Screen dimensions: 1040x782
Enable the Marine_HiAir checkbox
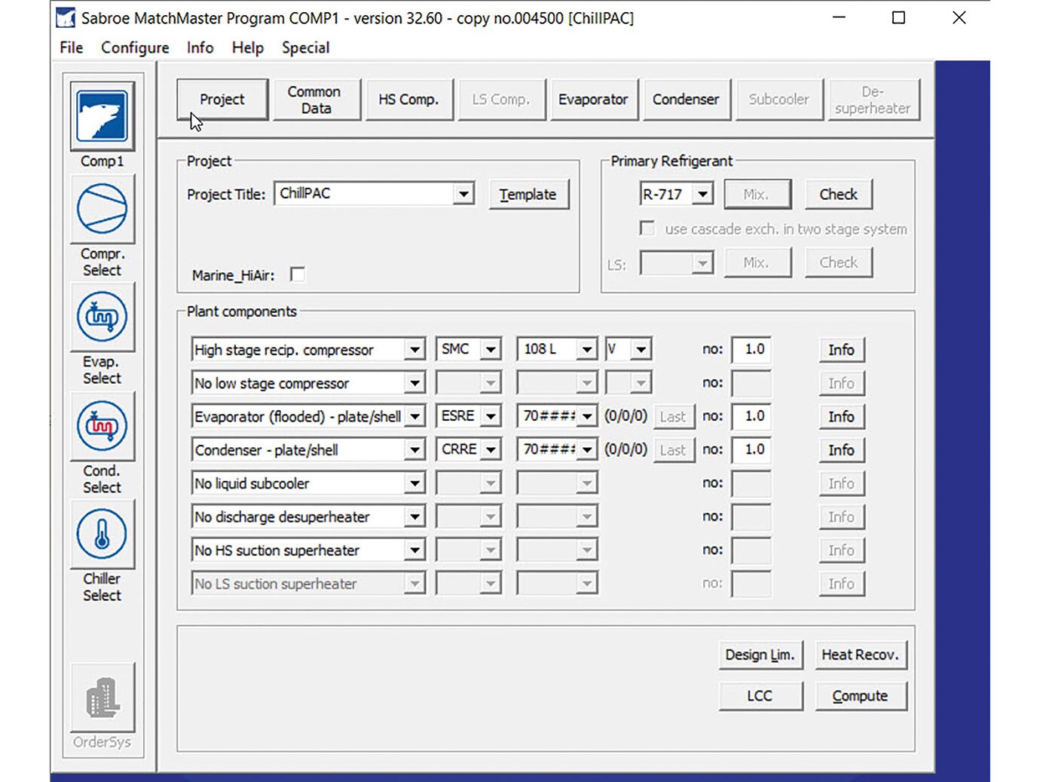click(298, 274)
